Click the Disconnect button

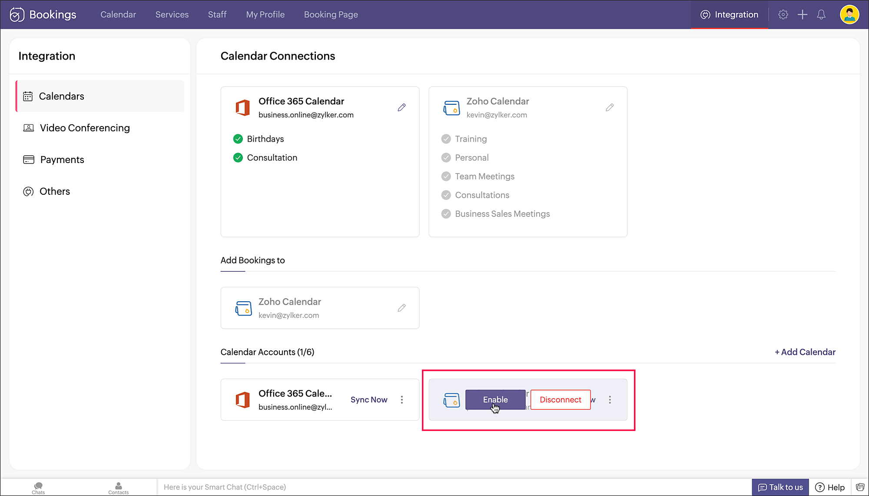coord(561,399)
